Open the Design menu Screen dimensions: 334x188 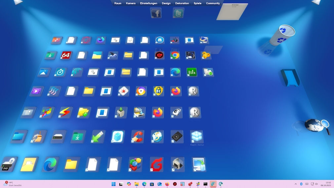coord(166,3)
